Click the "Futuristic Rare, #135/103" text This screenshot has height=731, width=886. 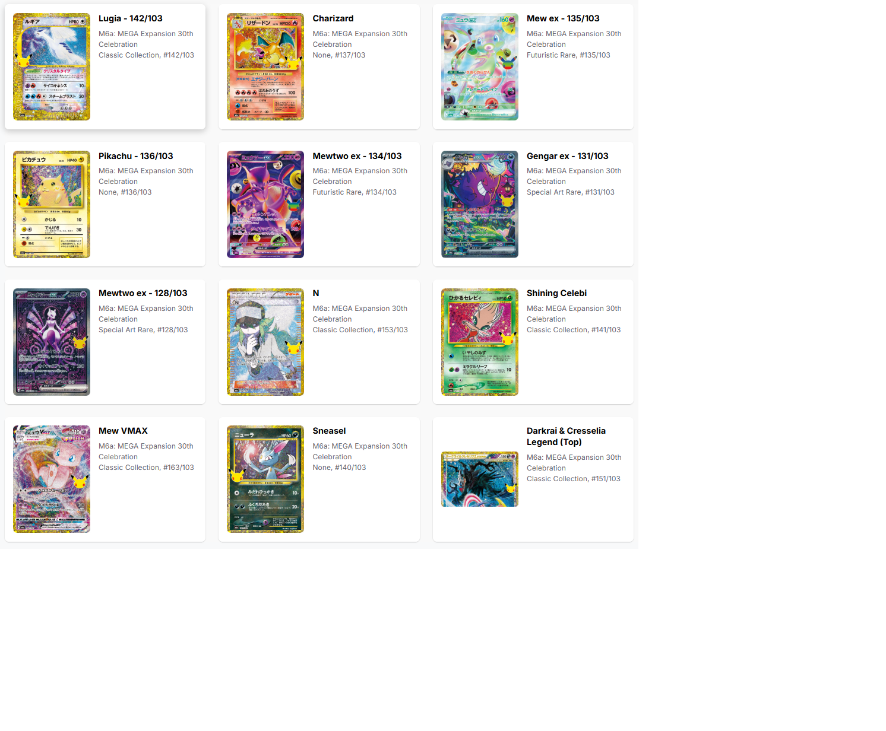(x=568, y=55)
